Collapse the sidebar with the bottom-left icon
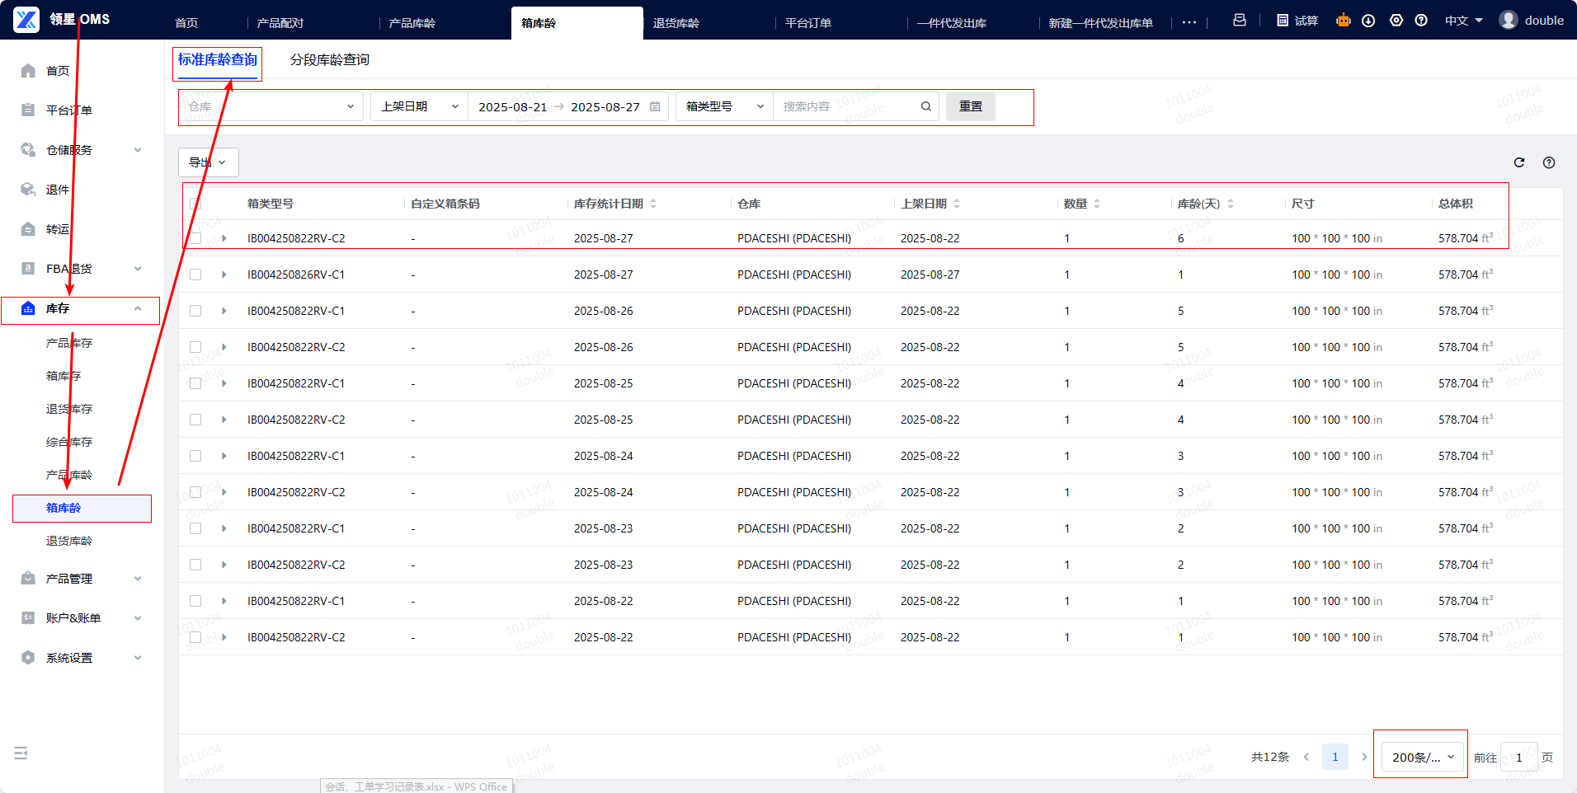This screenshot has width=1577, height=793. click(x=21, y=753)
